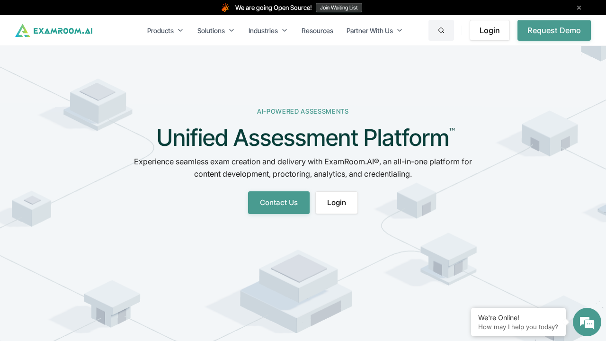Expand the Industries dropdown chevron
This screenshot has height=341, width=606.
point(285,30)
